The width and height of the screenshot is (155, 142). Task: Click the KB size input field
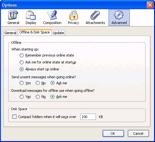[x=88, y=117]
